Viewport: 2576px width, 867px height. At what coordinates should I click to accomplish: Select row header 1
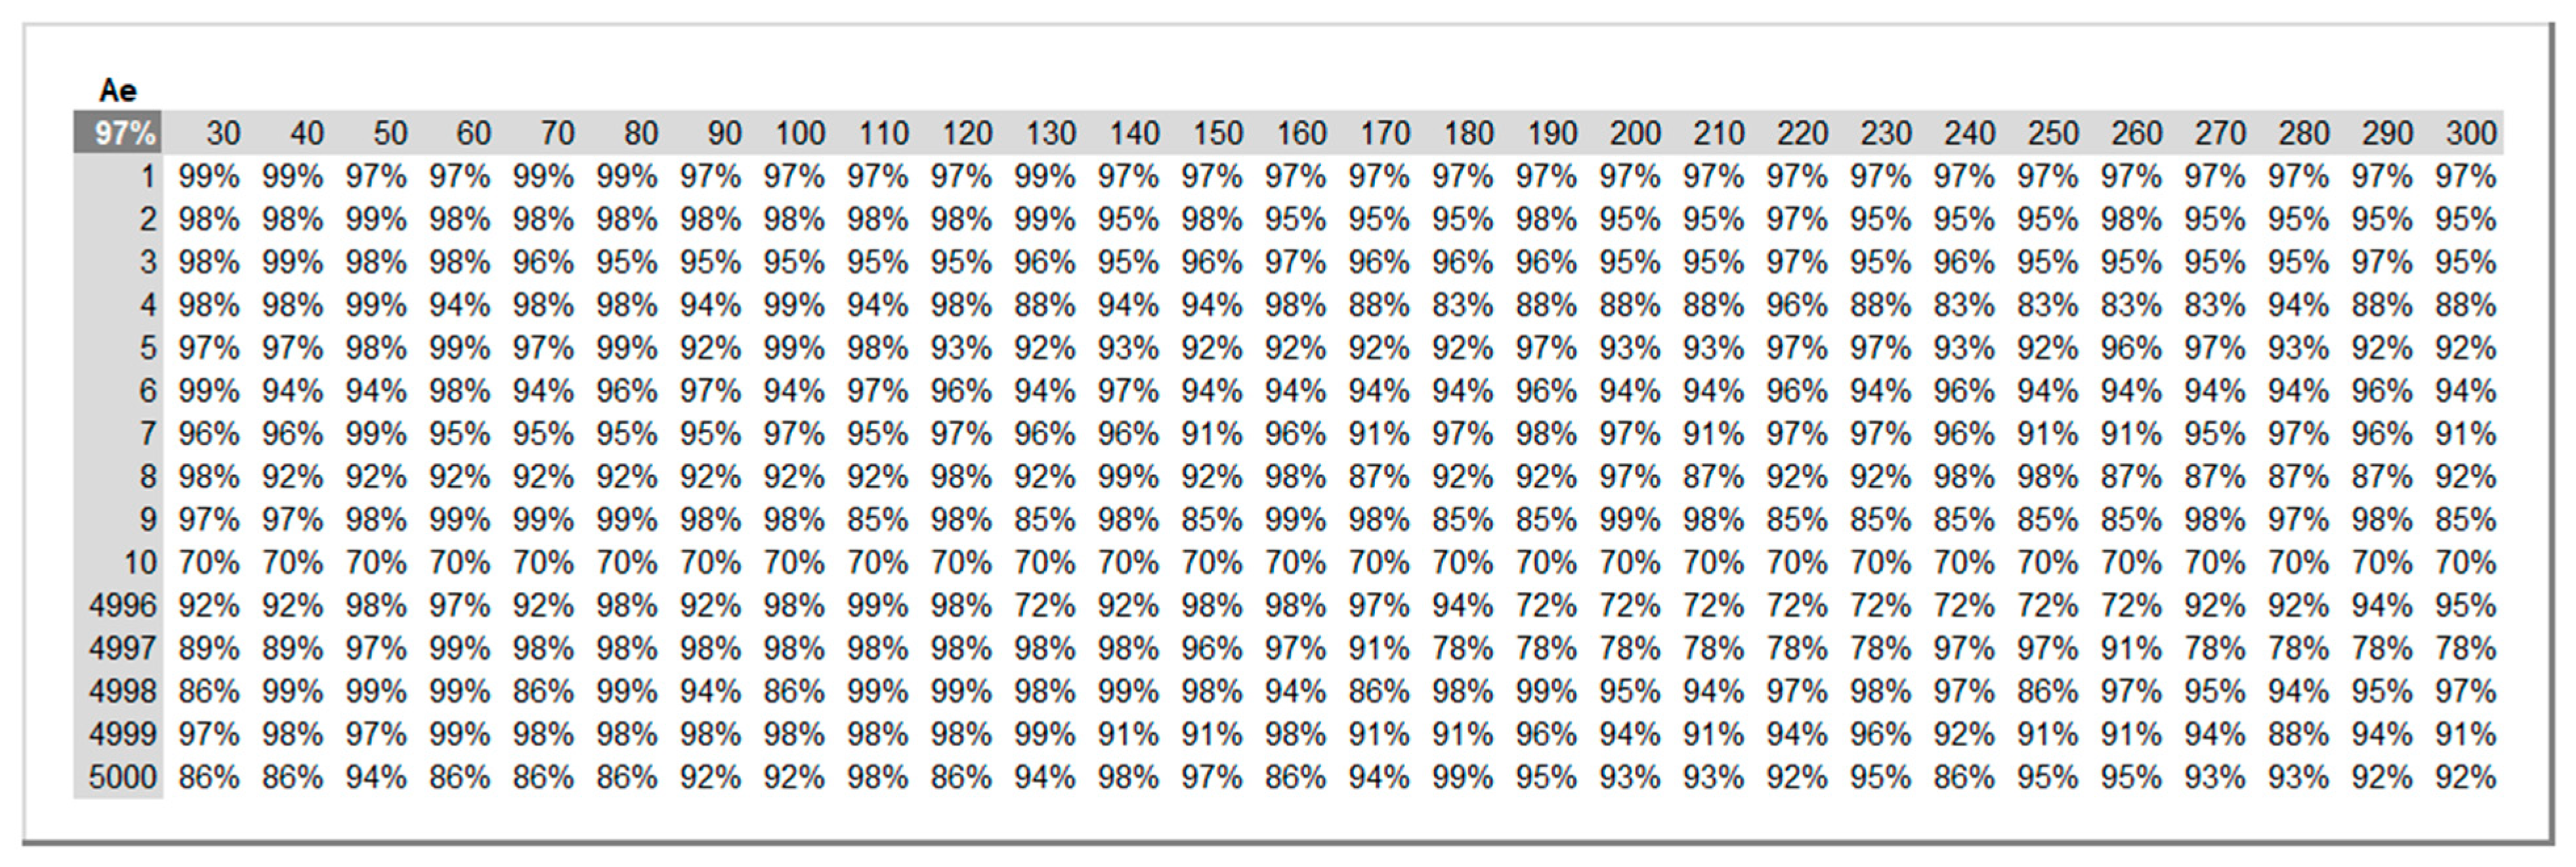pyautogui.click(x=146, y=177)
